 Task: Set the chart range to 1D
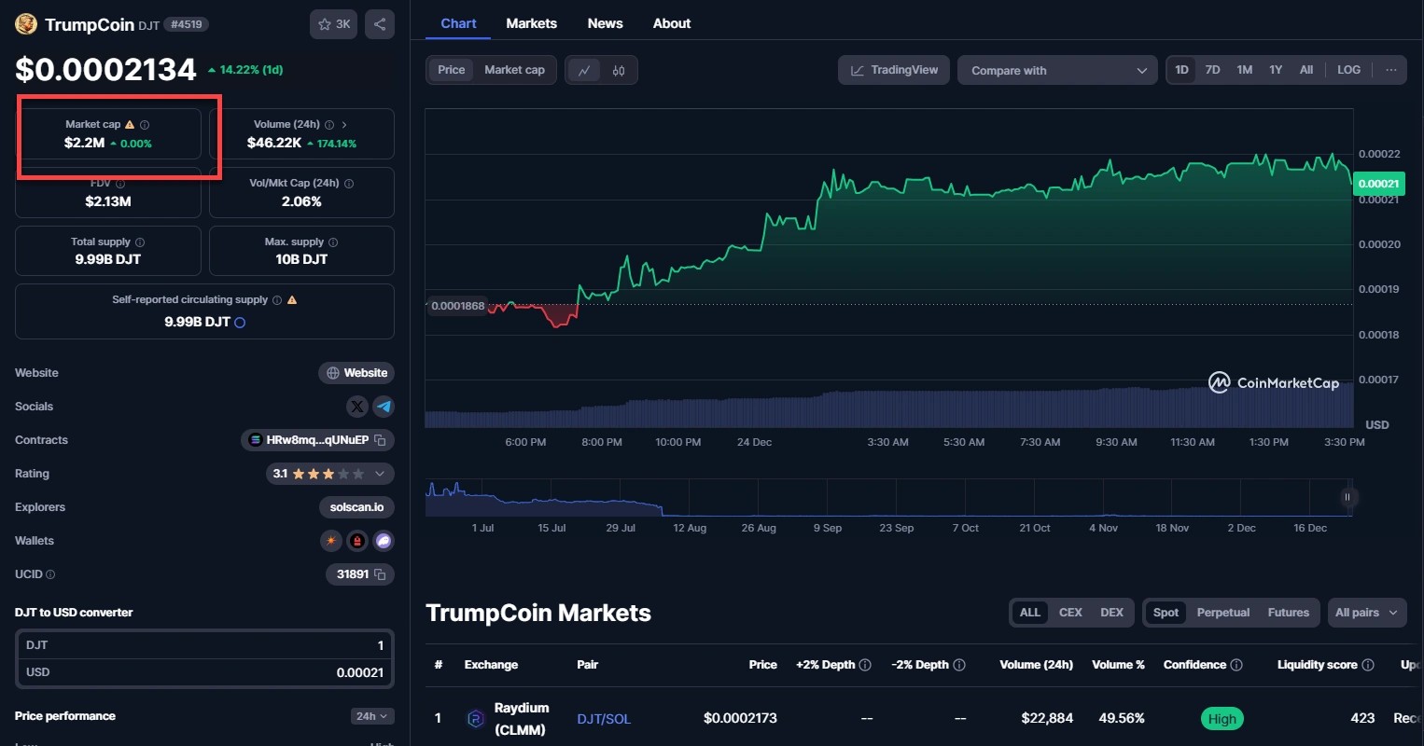1181,70
